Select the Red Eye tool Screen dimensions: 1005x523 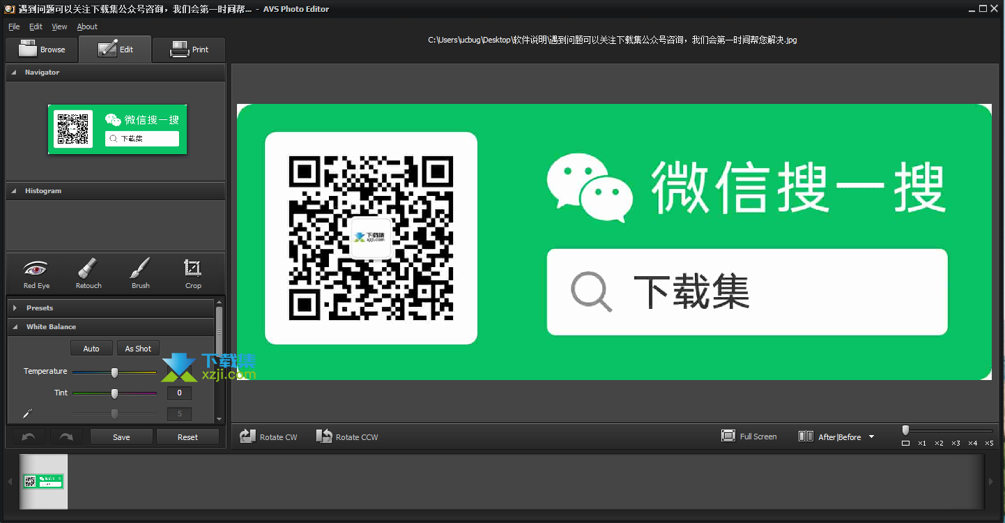[36, 274]
